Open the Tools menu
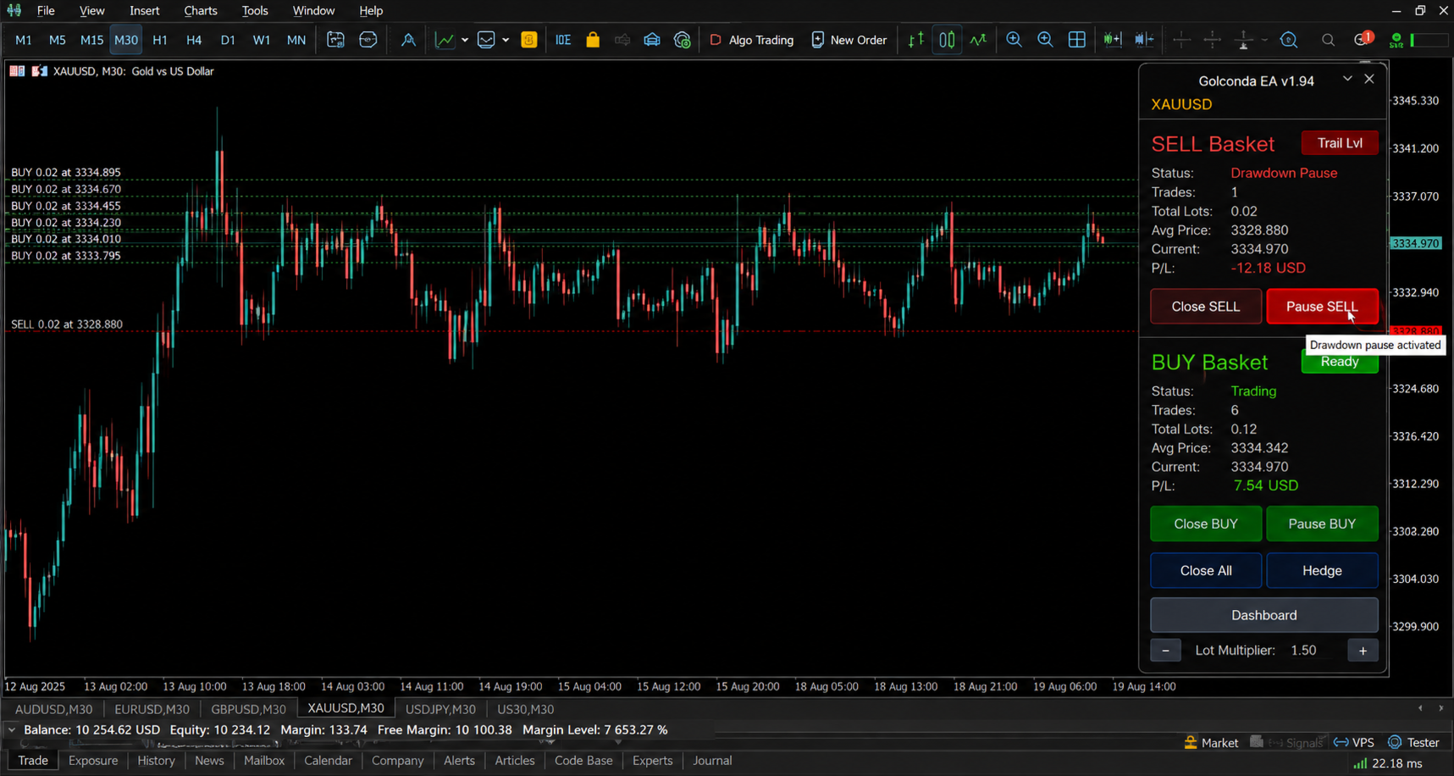 point(255,11)
